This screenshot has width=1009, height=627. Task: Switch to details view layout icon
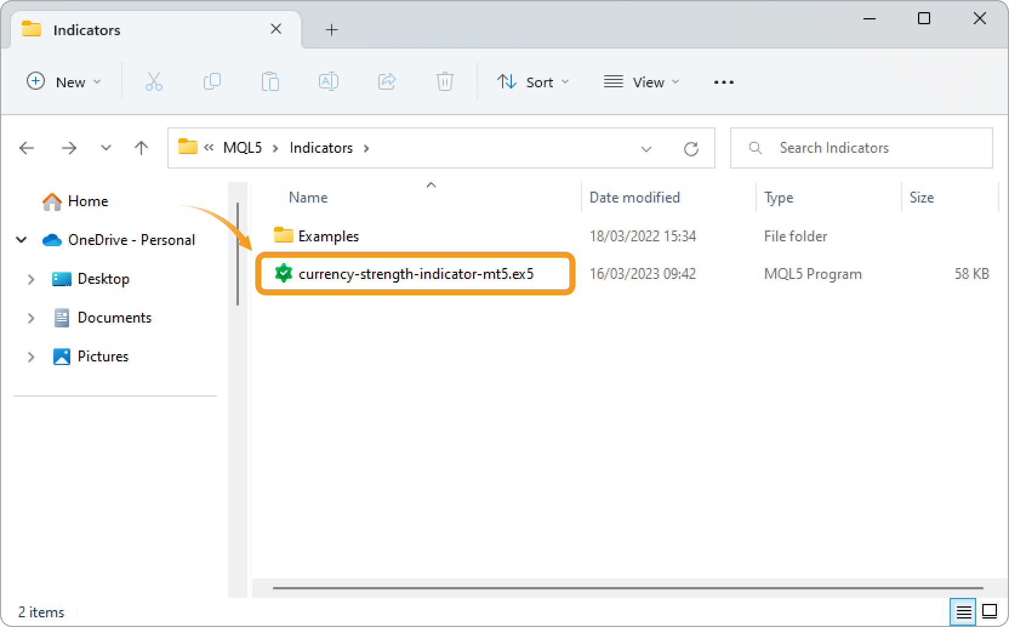click(x=964, y=612)
